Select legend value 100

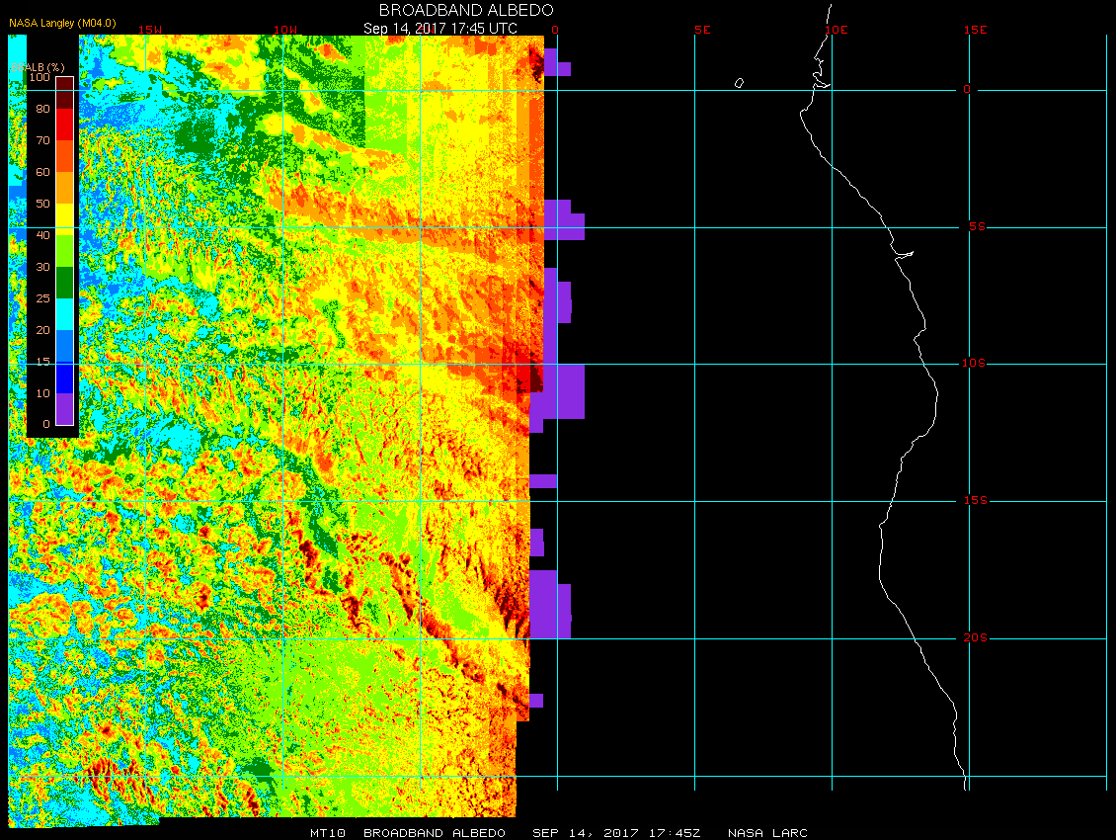[x=40, y=78]
